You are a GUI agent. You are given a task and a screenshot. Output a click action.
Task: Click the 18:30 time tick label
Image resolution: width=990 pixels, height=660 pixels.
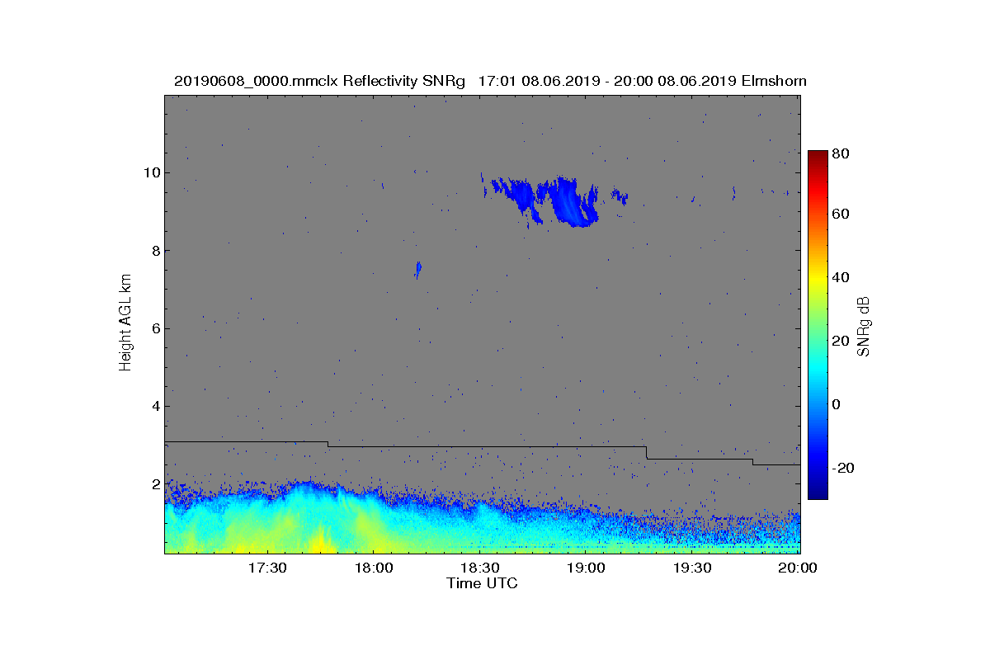click(480, 568)
